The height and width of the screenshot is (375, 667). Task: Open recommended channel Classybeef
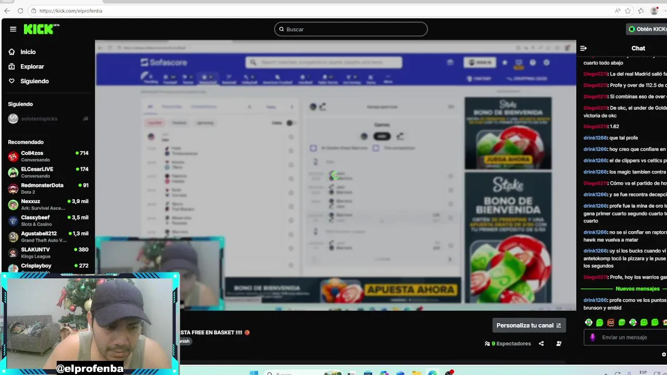(48, 221)
